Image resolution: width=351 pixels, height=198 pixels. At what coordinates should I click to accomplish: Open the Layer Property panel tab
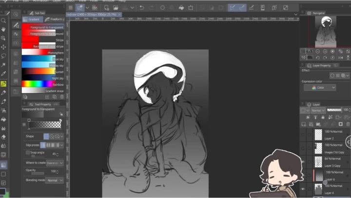tap(319, 65)
